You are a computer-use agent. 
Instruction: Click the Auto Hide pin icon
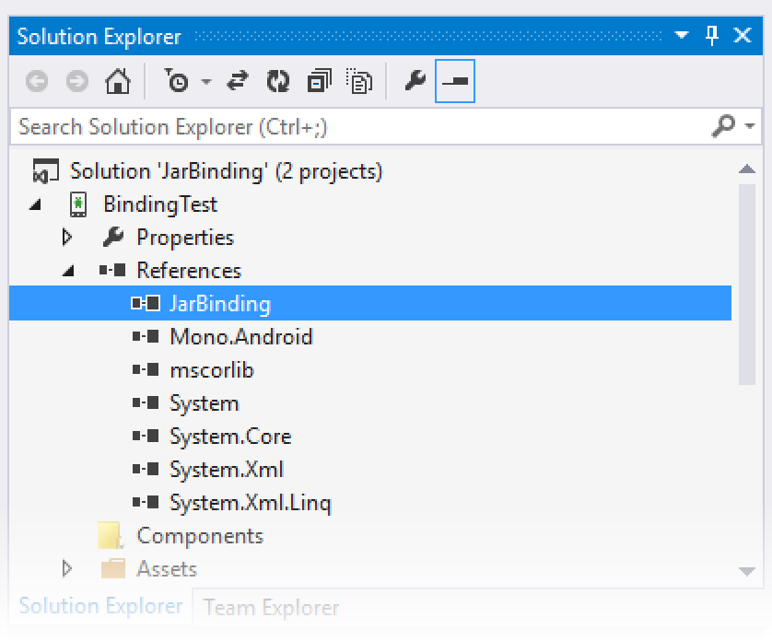coord(711,36)
